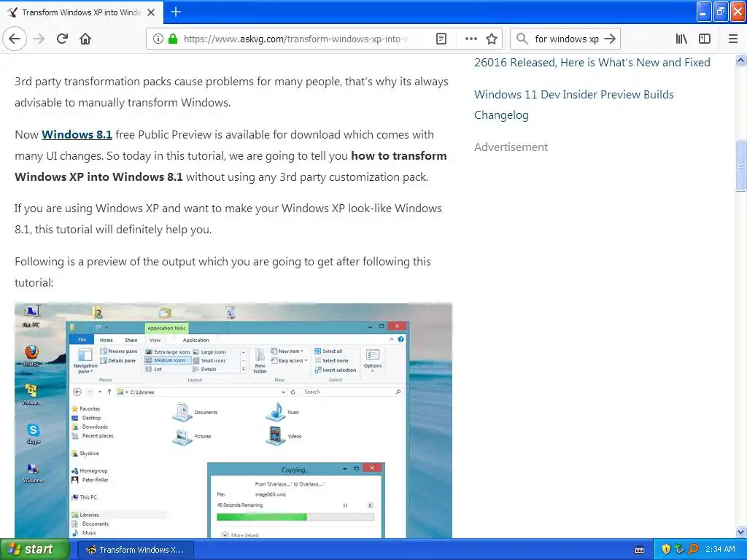Screen dimensions: 747x560
Task: Click the scrollbar down arrow
Action: point(740,532)
